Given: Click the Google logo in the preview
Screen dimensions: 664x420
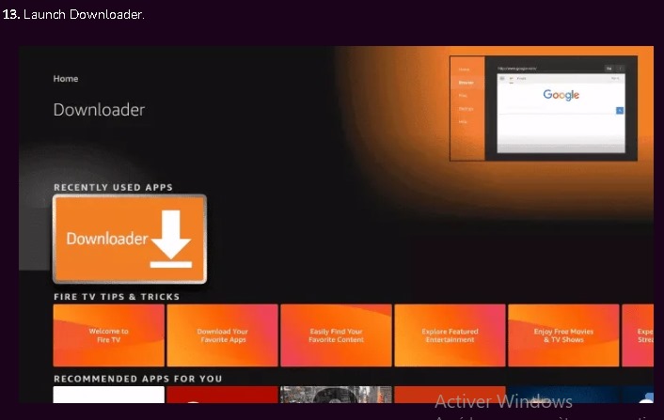Looking at the screenshot, I should (x=561, y=95).
